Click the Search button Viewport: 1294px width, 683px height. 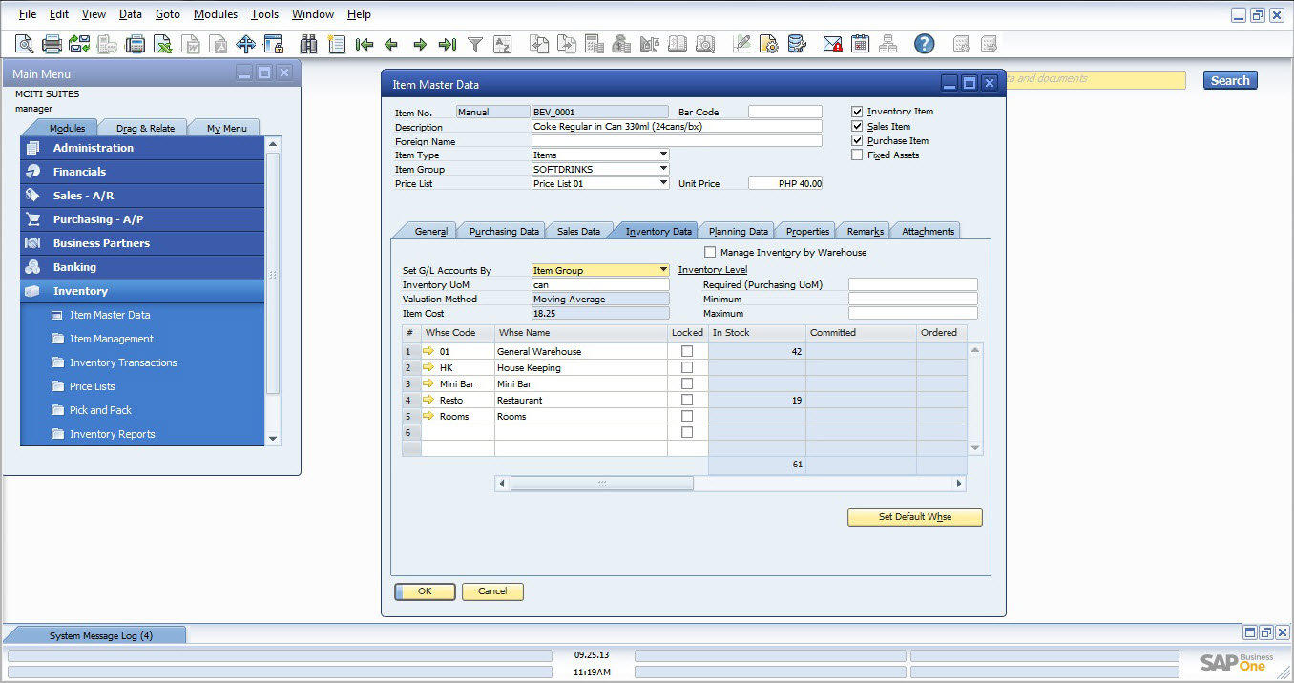(x=1230, y=80)
